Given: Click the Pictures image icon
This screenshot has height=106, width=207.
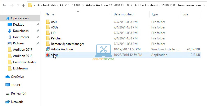Looking at the screenshot, I should coord(10,43).
